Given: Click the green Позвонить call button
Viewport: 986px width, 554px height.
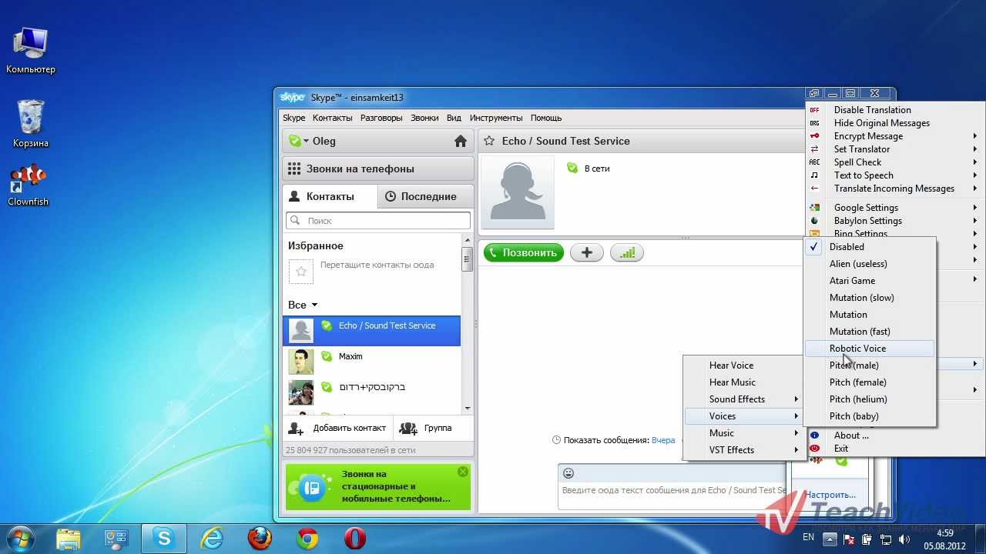Looking at the screenshot, I should click(x=524, y=252).
